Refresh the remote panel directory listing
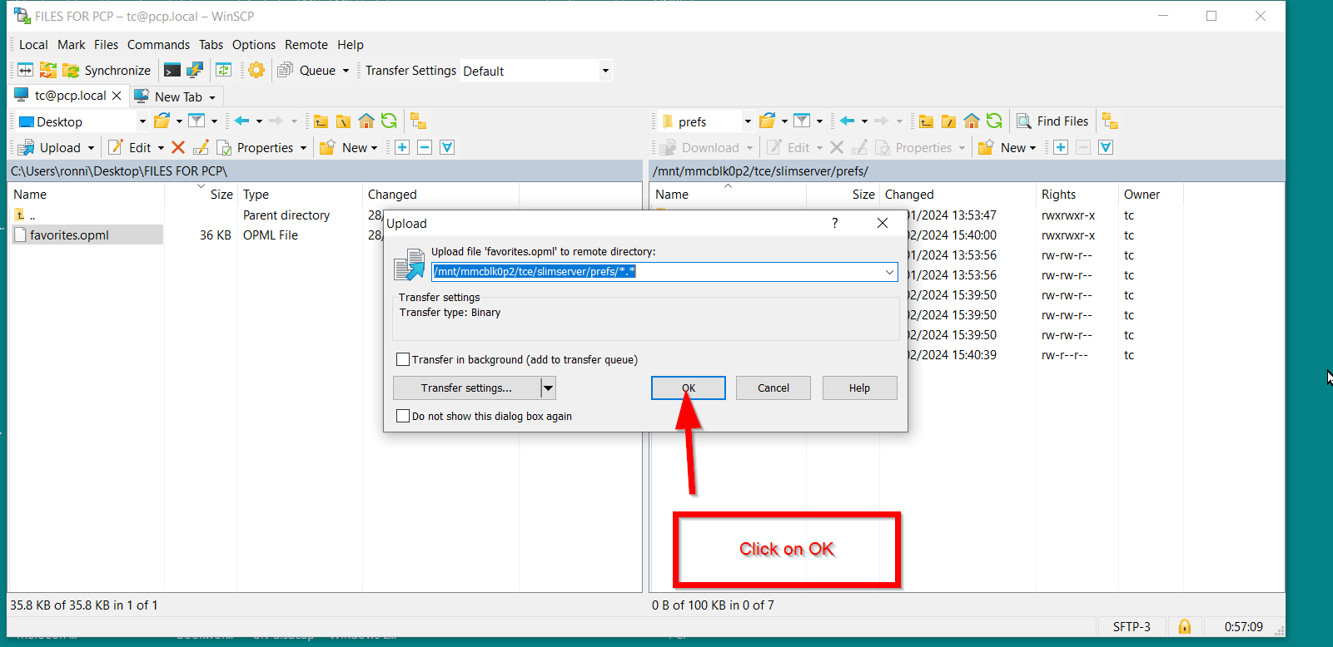The width and height of the screenshot is (1333, 647). click(x=994, y=121)
